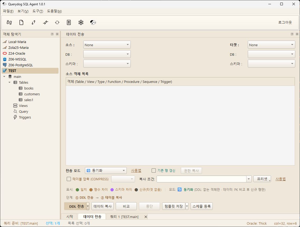Click the 스케줄 등록 button

[202, 206]
